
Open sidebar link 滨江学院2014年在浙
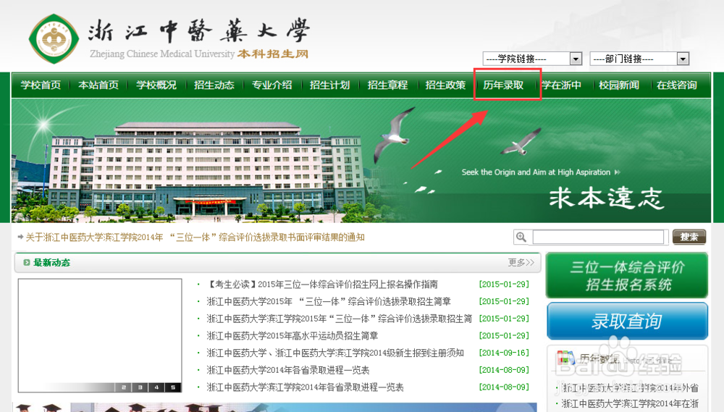click(x=631, y=404)
